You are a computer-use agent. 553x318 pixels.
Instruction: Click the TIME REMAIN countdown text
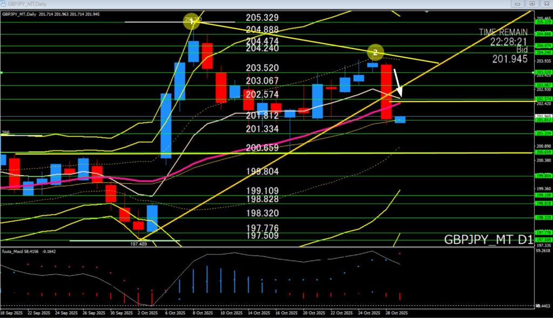tap(502, 36)
